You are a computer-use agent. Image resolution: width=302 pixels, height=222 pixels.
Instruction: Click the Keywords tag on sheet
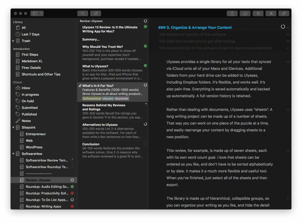122,98
